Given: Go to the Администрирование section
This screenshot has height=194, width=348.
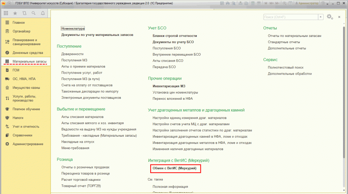Looking at the screenshot, I should [28, 144].
